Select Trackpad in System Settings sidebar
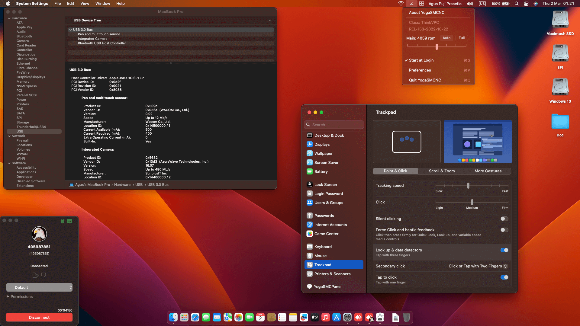Image resolution: width=580 pixels, height=326 pixels. pos(323,265)
